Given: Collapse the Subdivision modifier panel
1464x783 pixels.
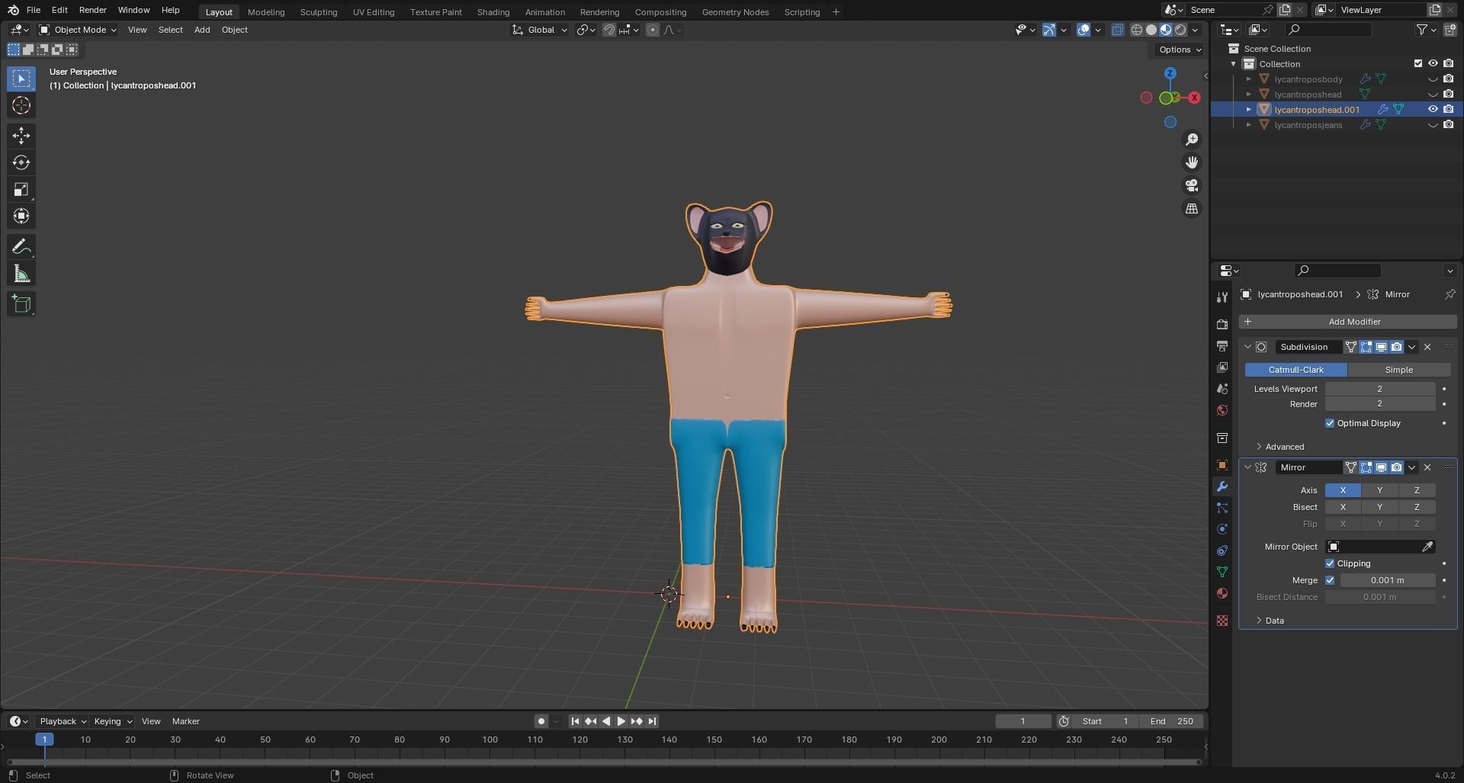Looking at the screenshot, I should (1247, 347).
